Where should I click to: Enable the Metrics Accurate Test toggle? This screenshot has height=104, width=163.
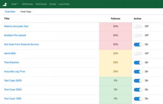[138, 27]
